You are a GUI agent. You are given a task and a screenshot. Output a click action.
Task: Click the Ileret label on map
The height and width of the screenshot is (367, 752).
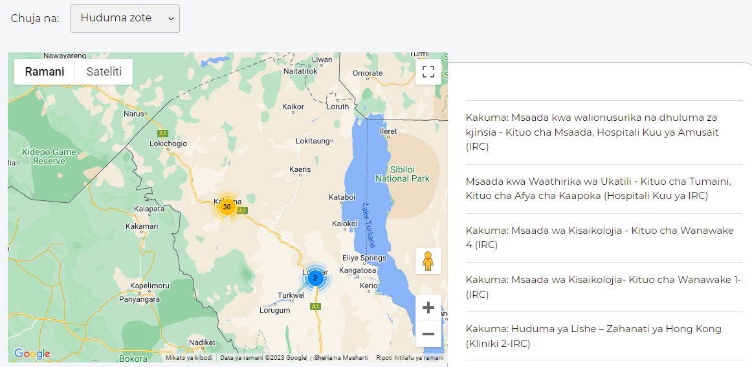pyautogui.click(x=388, y=131)
